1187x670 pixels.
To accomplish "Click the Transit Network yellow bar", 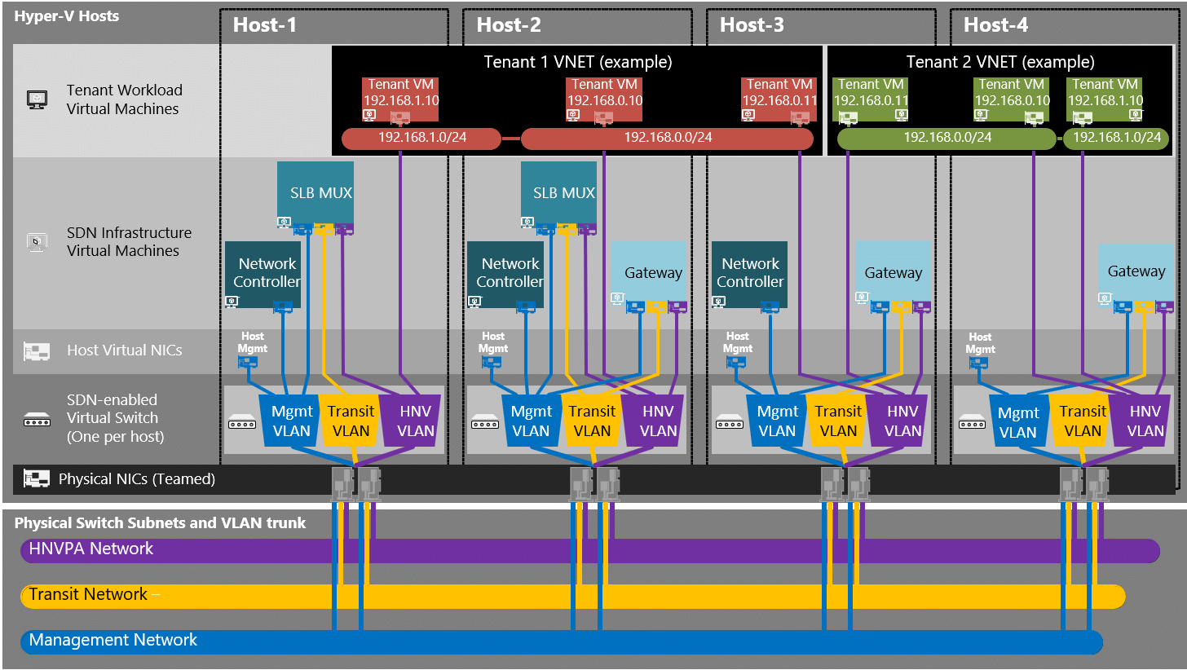I will pyautogui.click(x=572, y=596).
